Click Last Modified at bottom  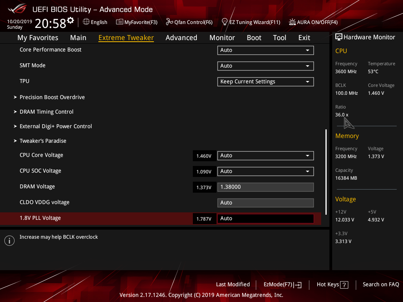coord(233,284)
